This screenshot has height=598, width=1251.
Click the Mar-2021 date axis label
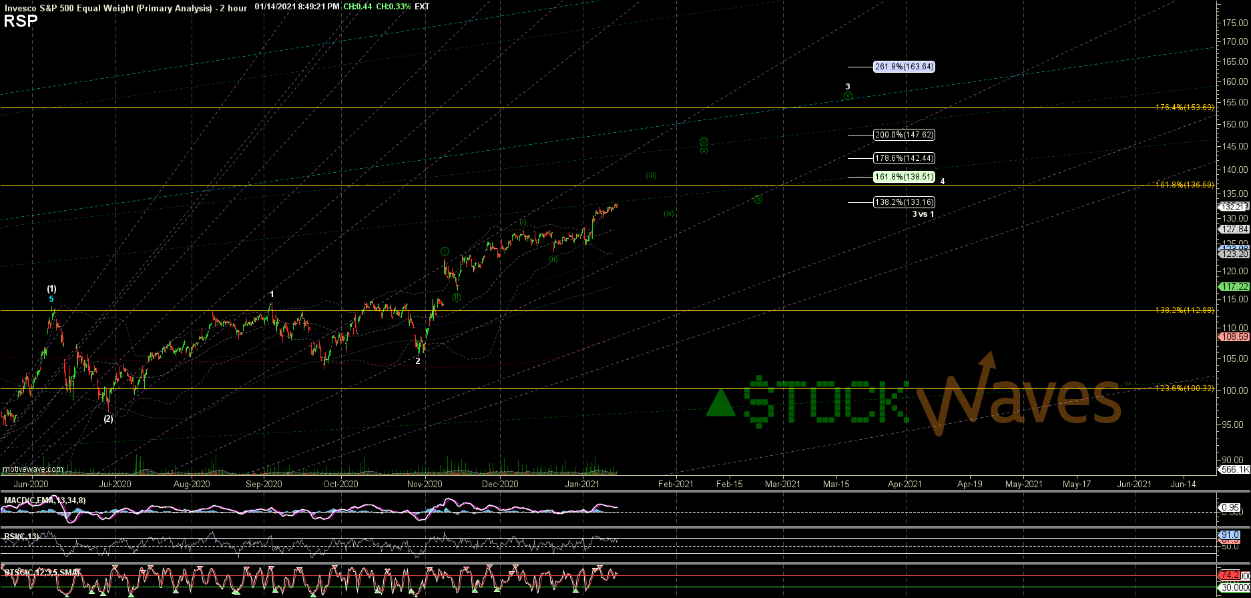(782, 484)
